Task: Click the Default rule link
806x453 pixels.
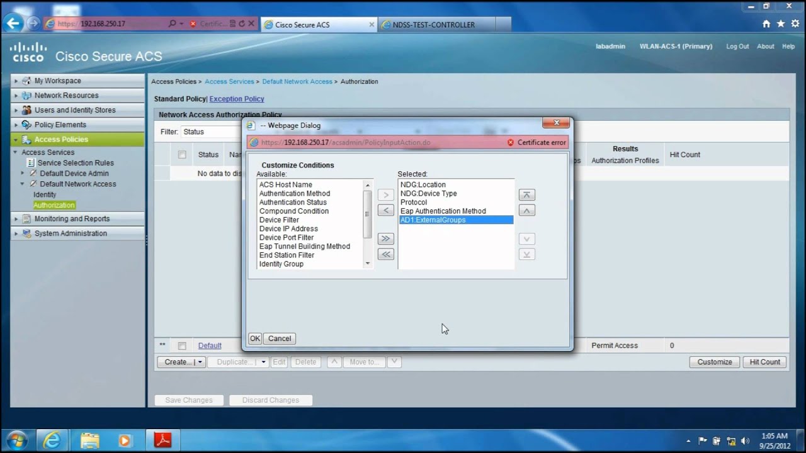Action: tap(210, 345)
